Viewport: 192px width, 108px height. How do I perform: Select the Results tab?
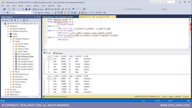(47, 53)
